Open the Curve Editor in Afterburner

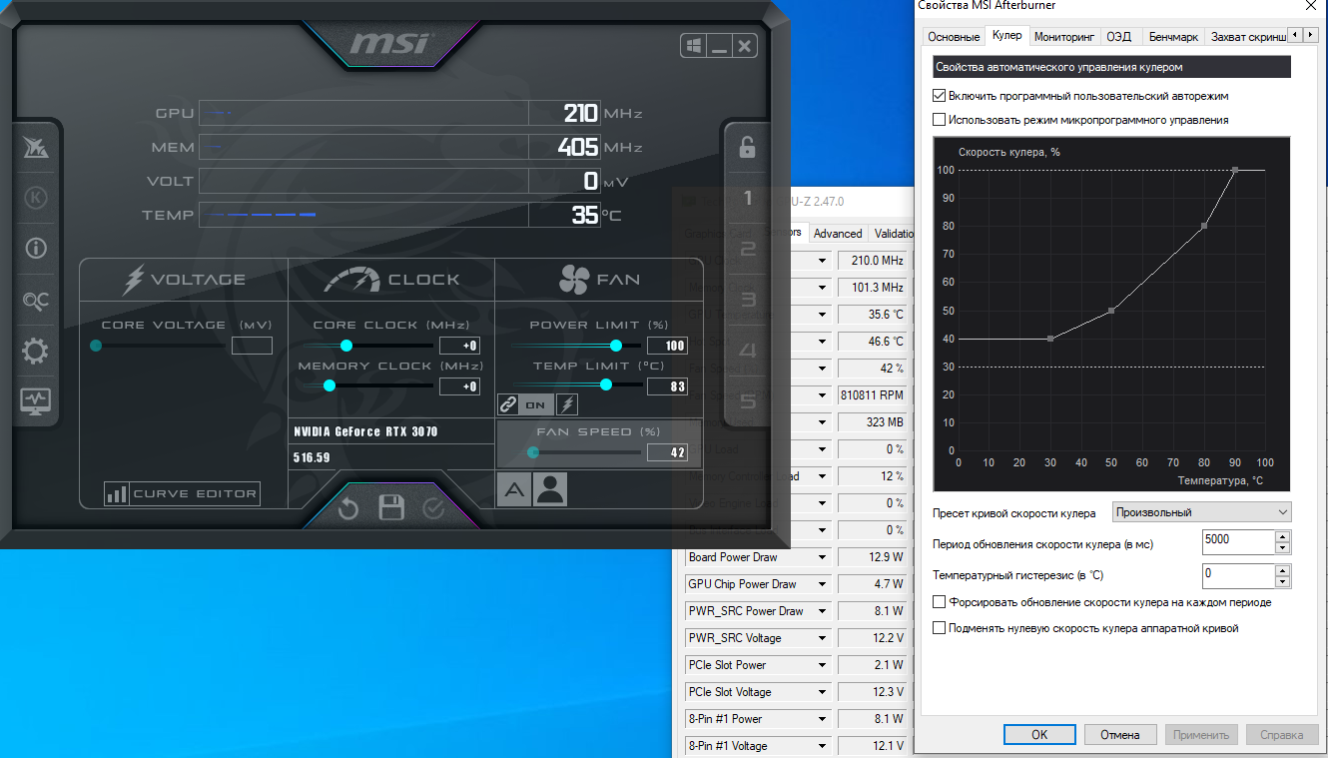tap(182, 493)
